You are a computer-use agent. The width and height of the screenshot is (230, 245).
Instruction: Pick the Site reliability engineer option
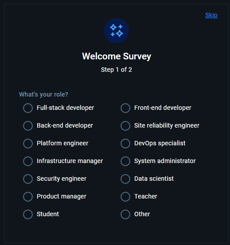(125, 126)
